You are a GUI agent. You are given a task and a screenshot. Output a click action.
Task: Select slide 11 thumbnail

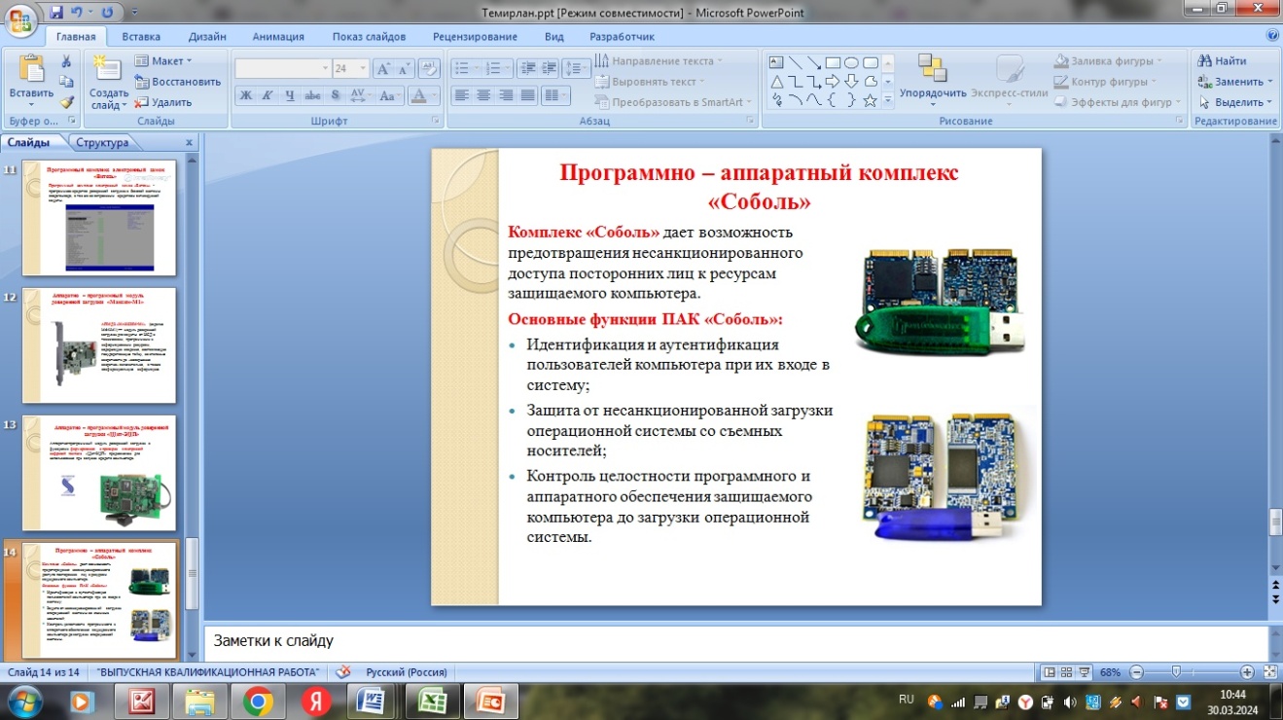pos(99,218)
